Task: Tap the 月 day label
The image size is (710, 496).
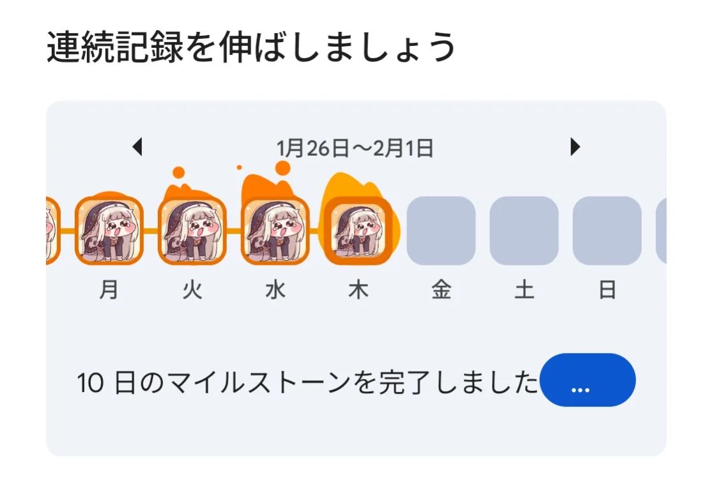Action: [109, 290]
